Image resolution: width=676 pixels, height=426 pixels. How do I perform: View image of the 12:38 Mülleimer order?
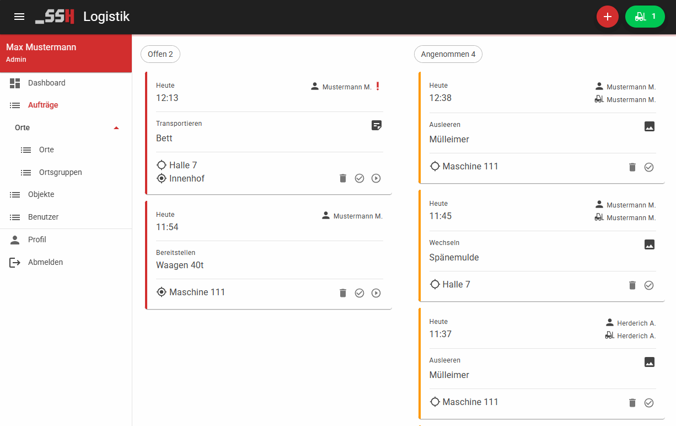point(649,126)
